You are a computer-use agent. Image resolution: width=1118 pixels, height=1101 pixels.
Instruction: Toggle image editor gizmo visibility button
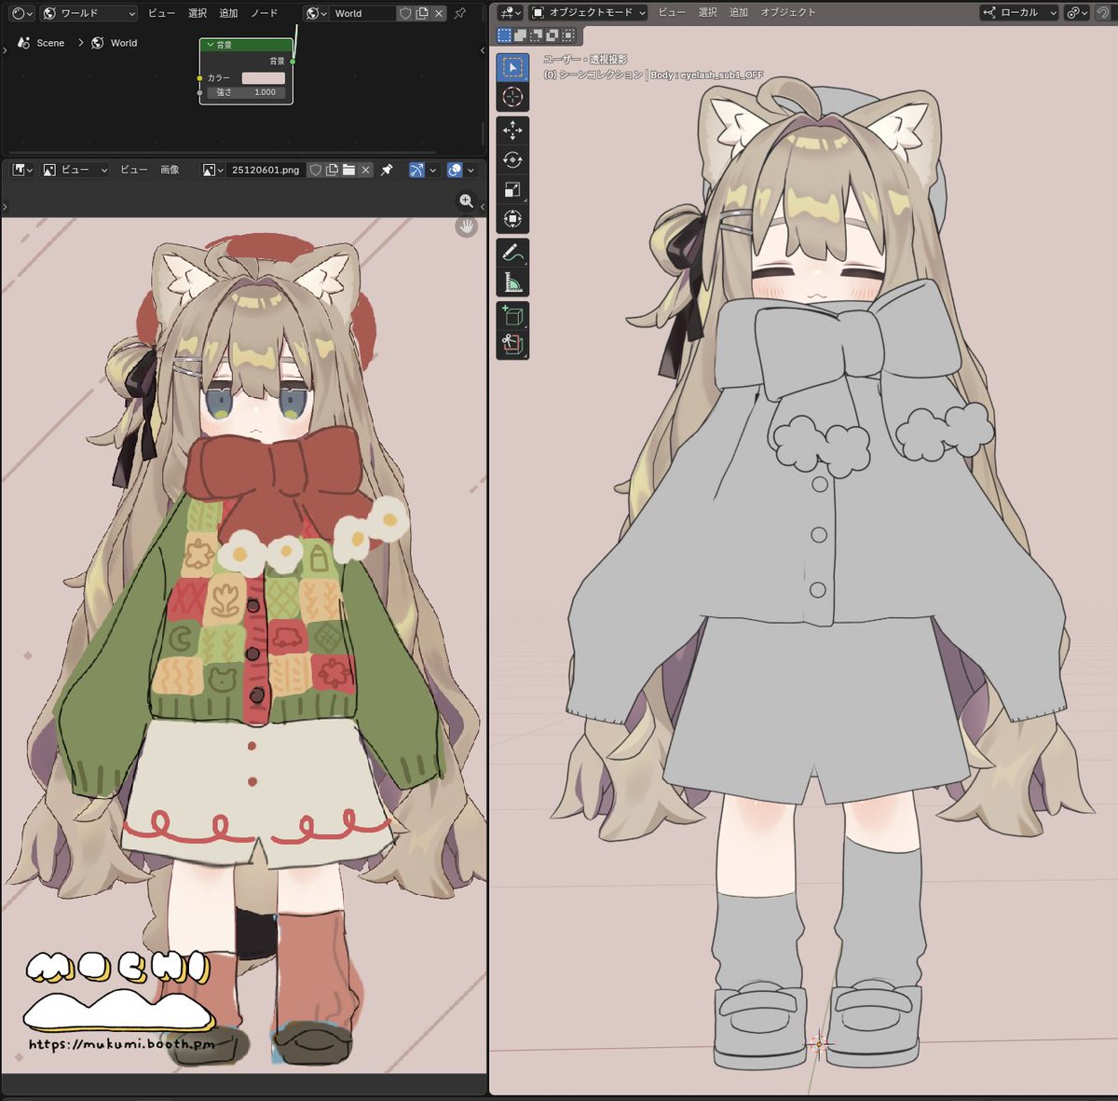[x=416, y=170]
